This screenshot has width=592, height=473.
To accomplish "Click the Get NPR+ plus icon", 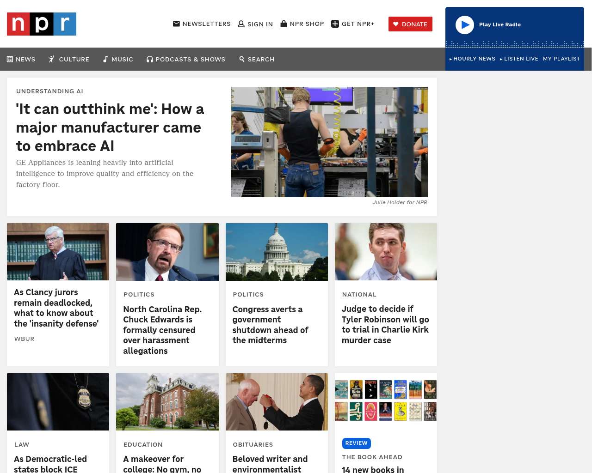I will [335, 24].
